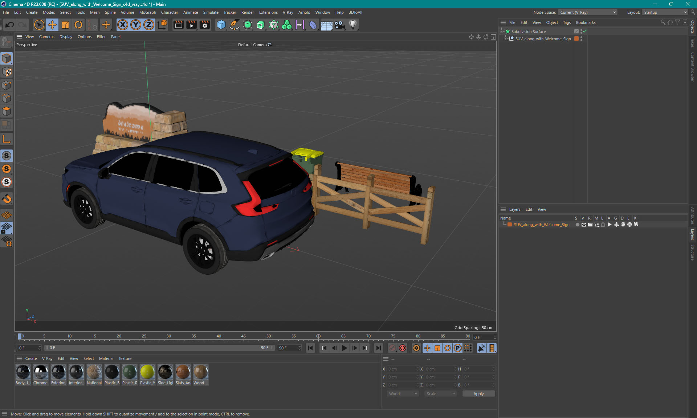The image size is (697, 418).
Task: Activate the Move tool
Action: (52, 25)
